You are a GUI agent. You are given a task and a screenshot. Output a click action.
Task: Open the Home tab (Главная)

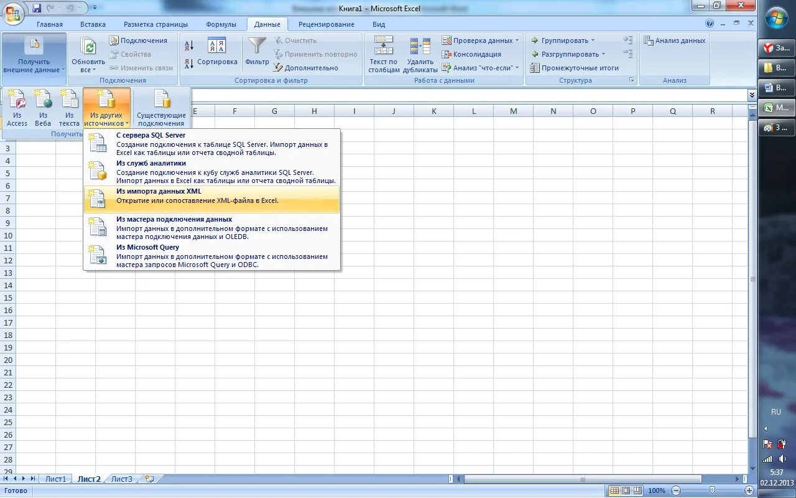[50, 24]
